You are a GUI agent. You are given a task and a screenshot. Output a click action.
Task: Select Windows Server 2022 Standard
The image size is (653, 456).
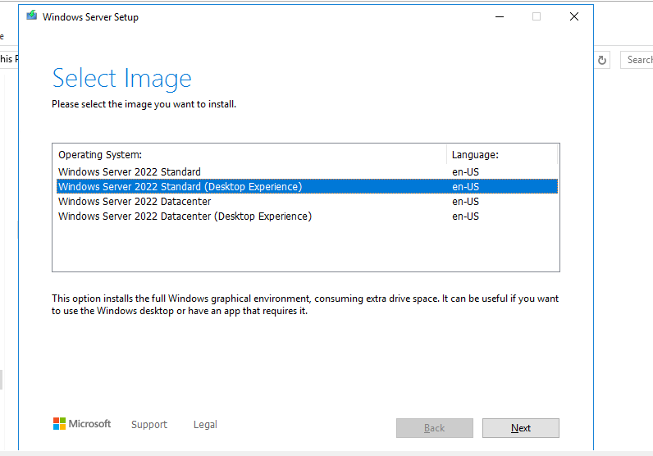[x=130, y=172]
